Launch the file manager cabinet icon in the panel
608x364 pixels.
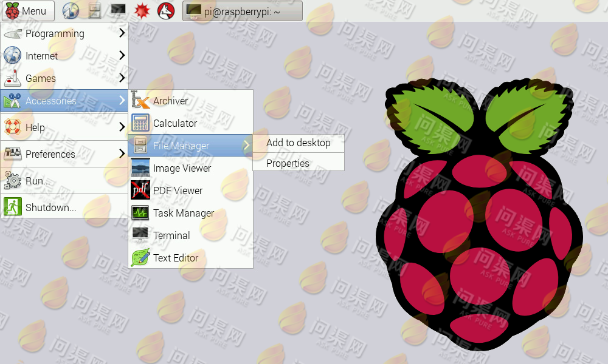point(95,11)
